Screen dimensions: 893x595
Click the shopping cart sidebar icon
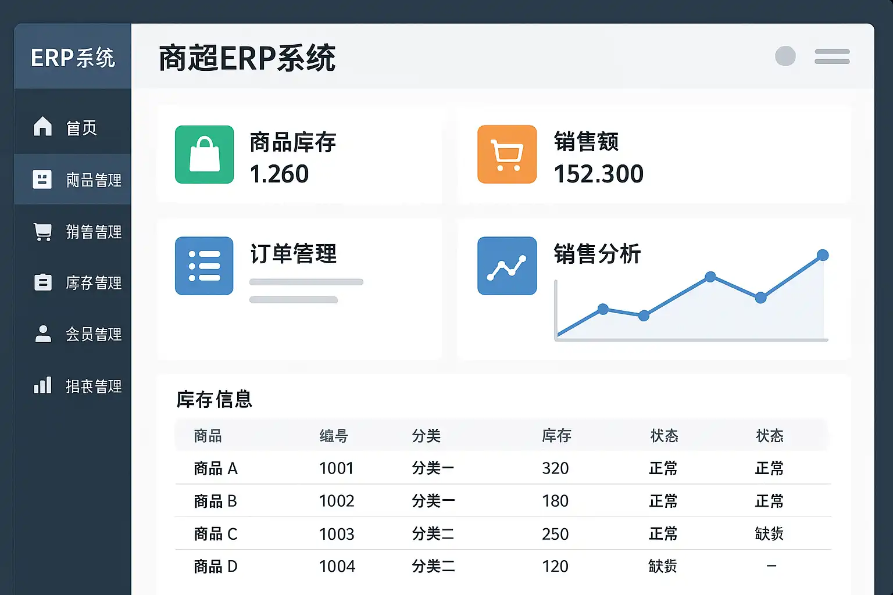pyautogui.click(x=42, y=232)
